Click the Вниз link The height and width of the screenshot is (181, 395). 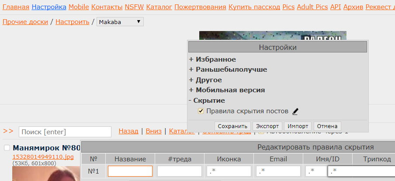(x=154, y=131)
